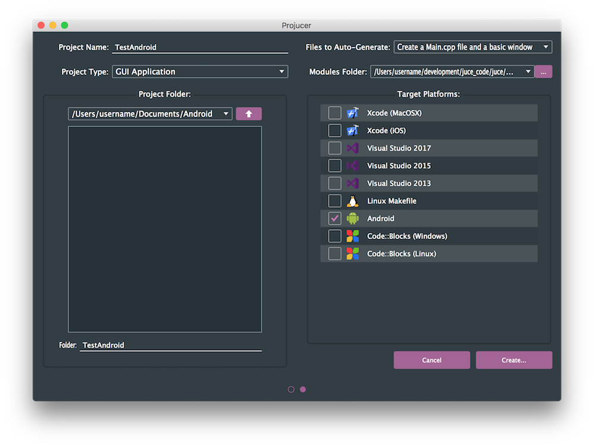Click the green Android robot icon
The width and height of the screenshot is (594, 448).
click(353, 218)
